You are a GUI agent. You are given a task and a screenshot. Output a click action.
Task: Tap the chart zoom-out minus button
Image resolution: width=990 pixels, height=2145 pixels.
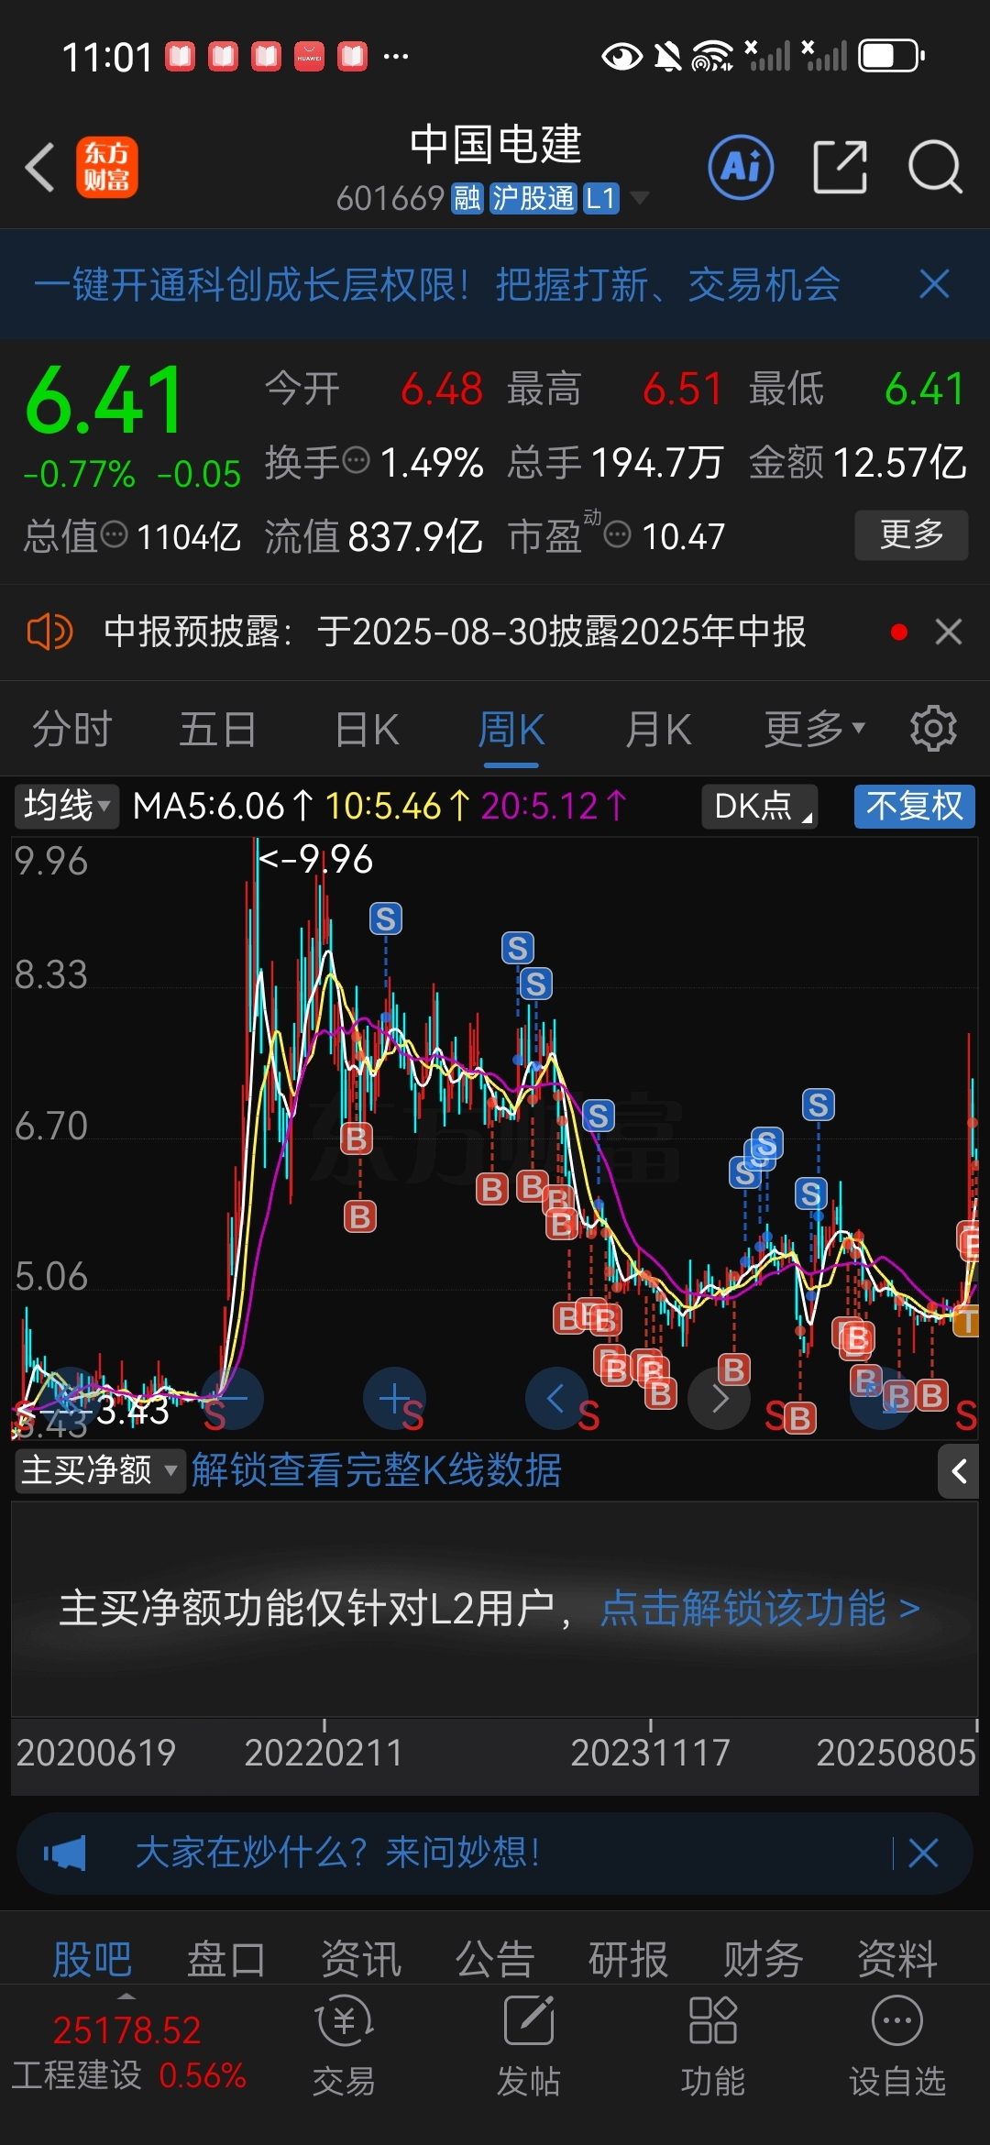coord(233,1398)
